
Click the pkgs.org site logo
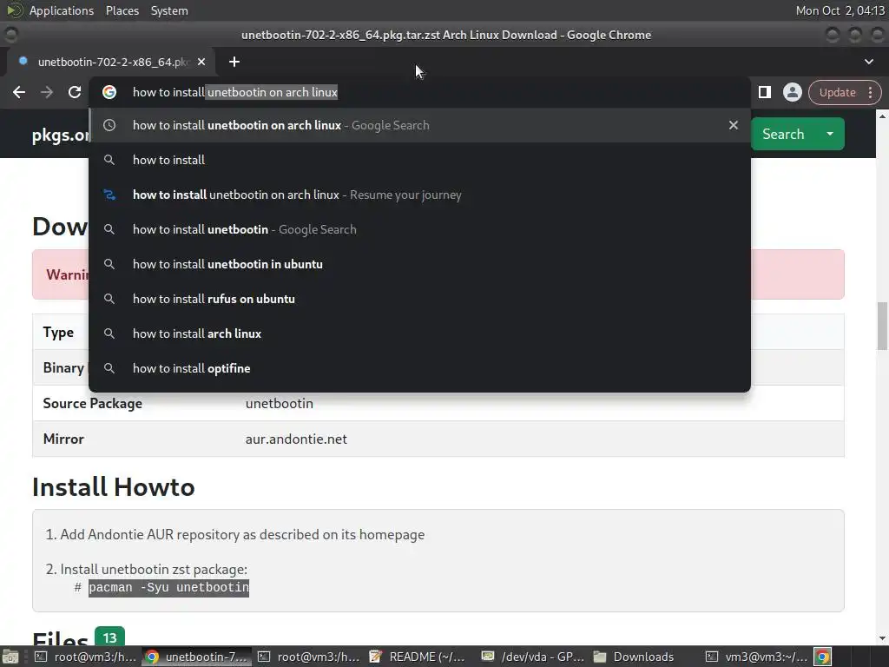point(61,135)
